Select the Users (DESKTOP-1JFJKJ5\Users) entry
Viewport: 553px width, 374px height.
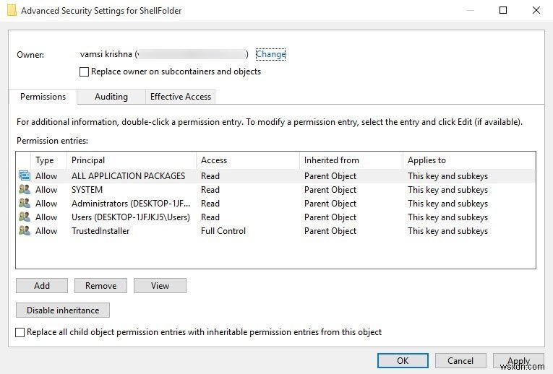pyautogui.click(x=131, y=217)
